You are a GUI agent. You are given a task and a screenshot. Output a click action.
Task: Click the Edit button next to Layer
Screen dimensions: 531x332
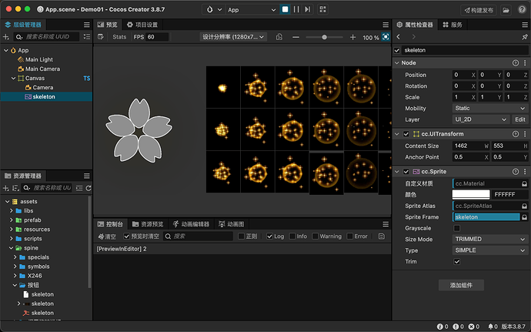[x=520, y=119]
